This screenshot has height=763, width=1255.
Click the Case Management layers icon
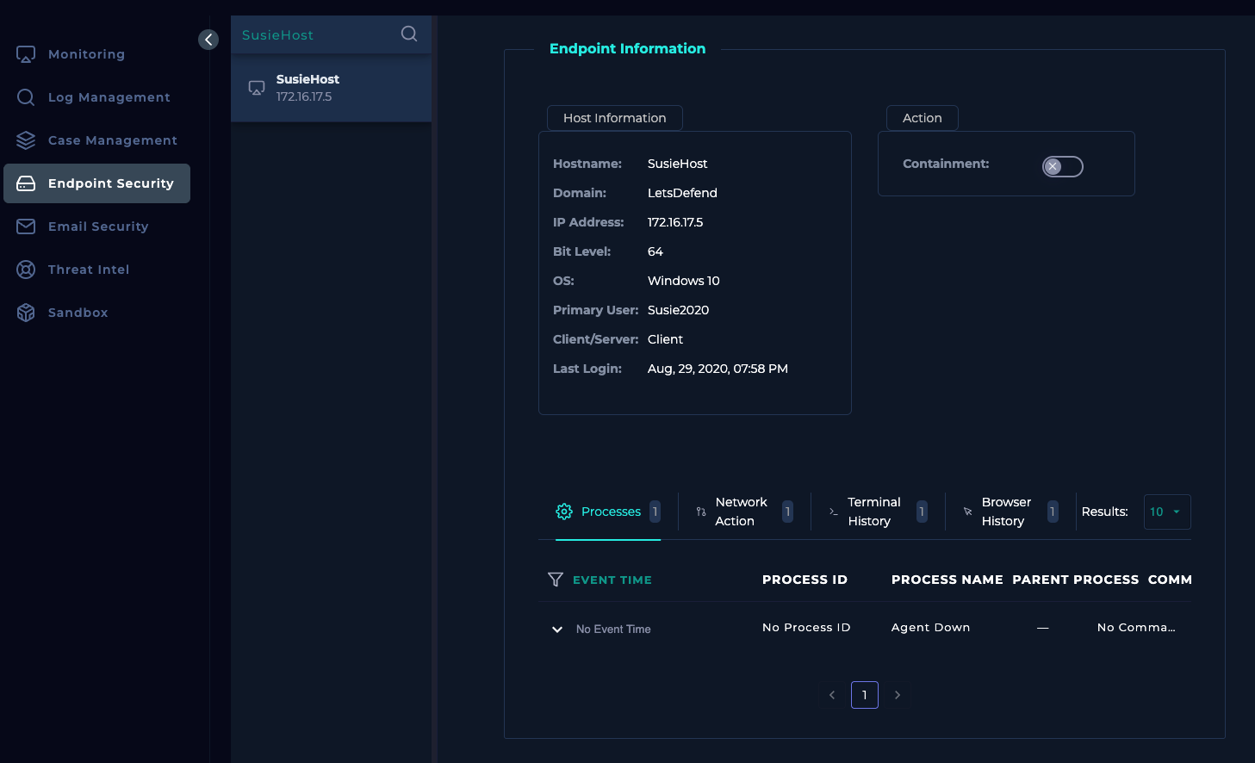[x=26, y=140]
